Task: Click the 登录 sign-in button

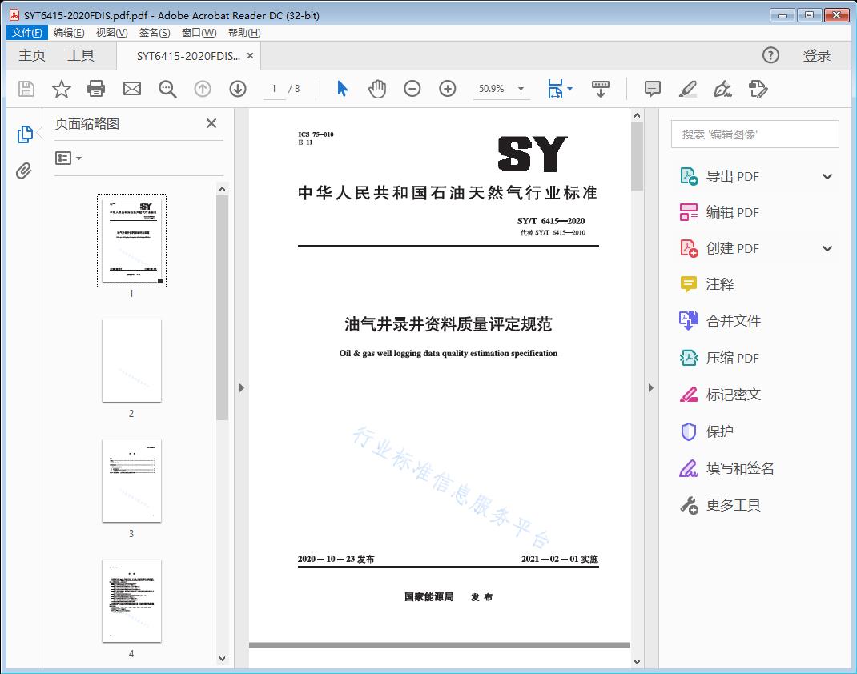Action: coord(816,55)
